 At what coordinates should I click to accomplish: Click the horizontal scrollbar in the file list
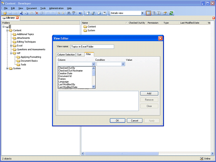[122, 153]
